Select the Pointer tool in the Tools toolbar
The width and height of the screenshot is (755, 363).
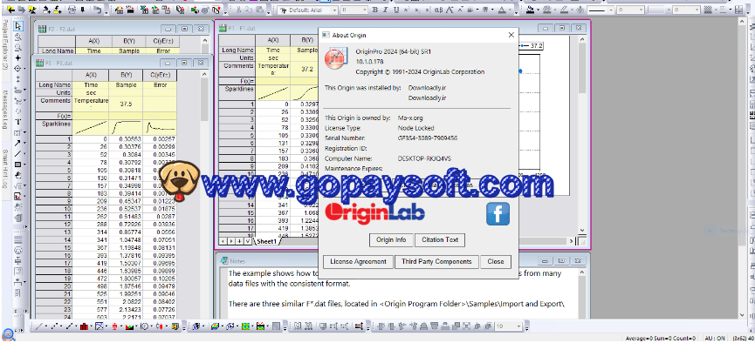[18, 26]
